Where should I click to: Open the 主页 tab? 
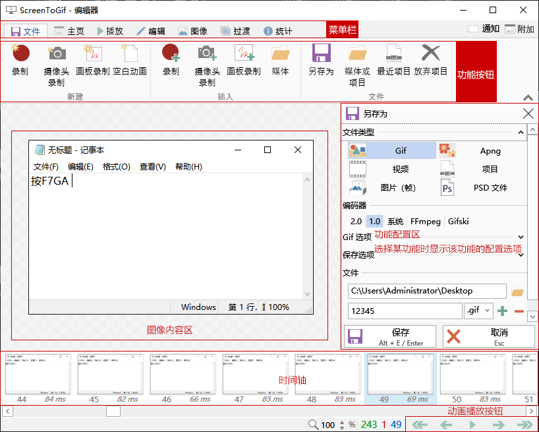[69, 31]
